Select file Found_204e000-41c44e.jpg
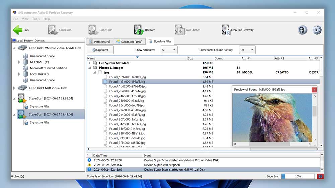Screen dimensions: 335x188 click(127, 91)
